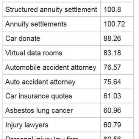Select the Car donate keyword cell
This screenshot has height=139, width=139.
coord(52,38)
